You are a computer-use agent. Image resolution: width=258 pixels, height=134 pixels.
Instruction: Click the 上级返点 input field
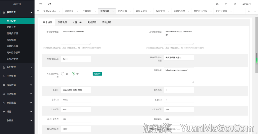[x=76, y=110]
